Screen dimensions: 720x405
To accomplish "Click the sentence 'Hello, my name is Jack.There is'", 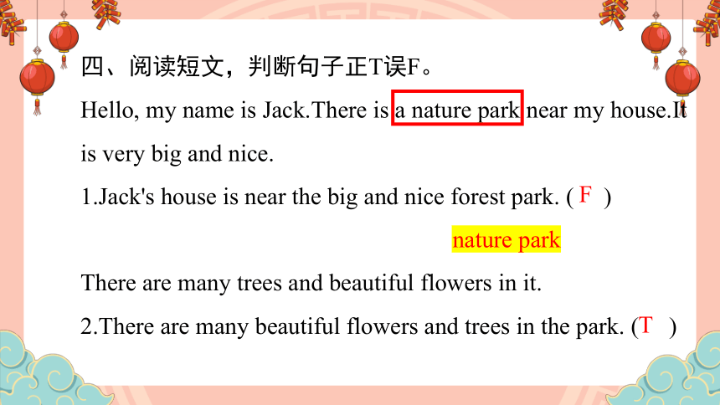I will click(x=234, y=110).
